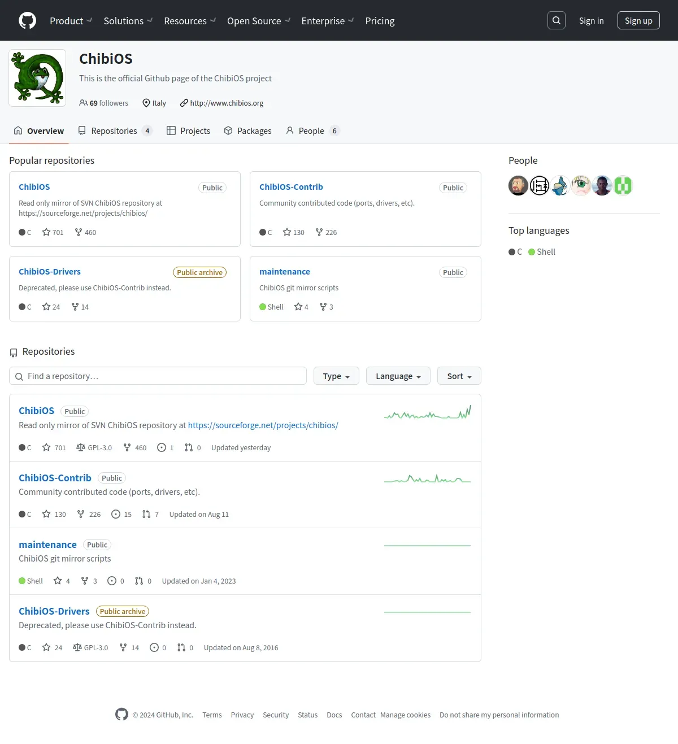Open the Security footer link
The height and width of the screenshot is (744, 678).
click(276, 715)
